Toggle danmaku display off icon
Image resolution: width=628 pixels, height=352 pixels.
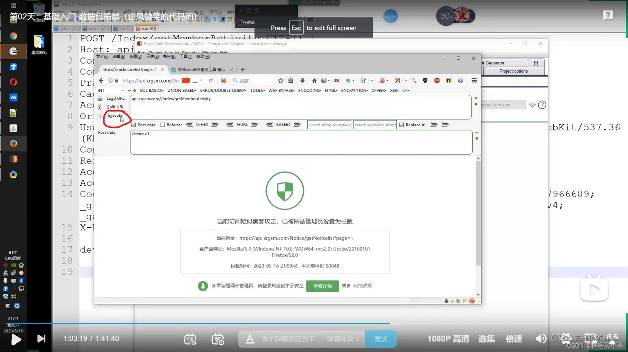coord(190,339)
